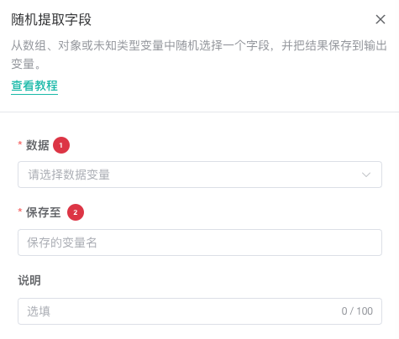Screen dimensions: 399x339
Task: Focus the 保存的变量名 input field
Action: [x=200, y=243]
